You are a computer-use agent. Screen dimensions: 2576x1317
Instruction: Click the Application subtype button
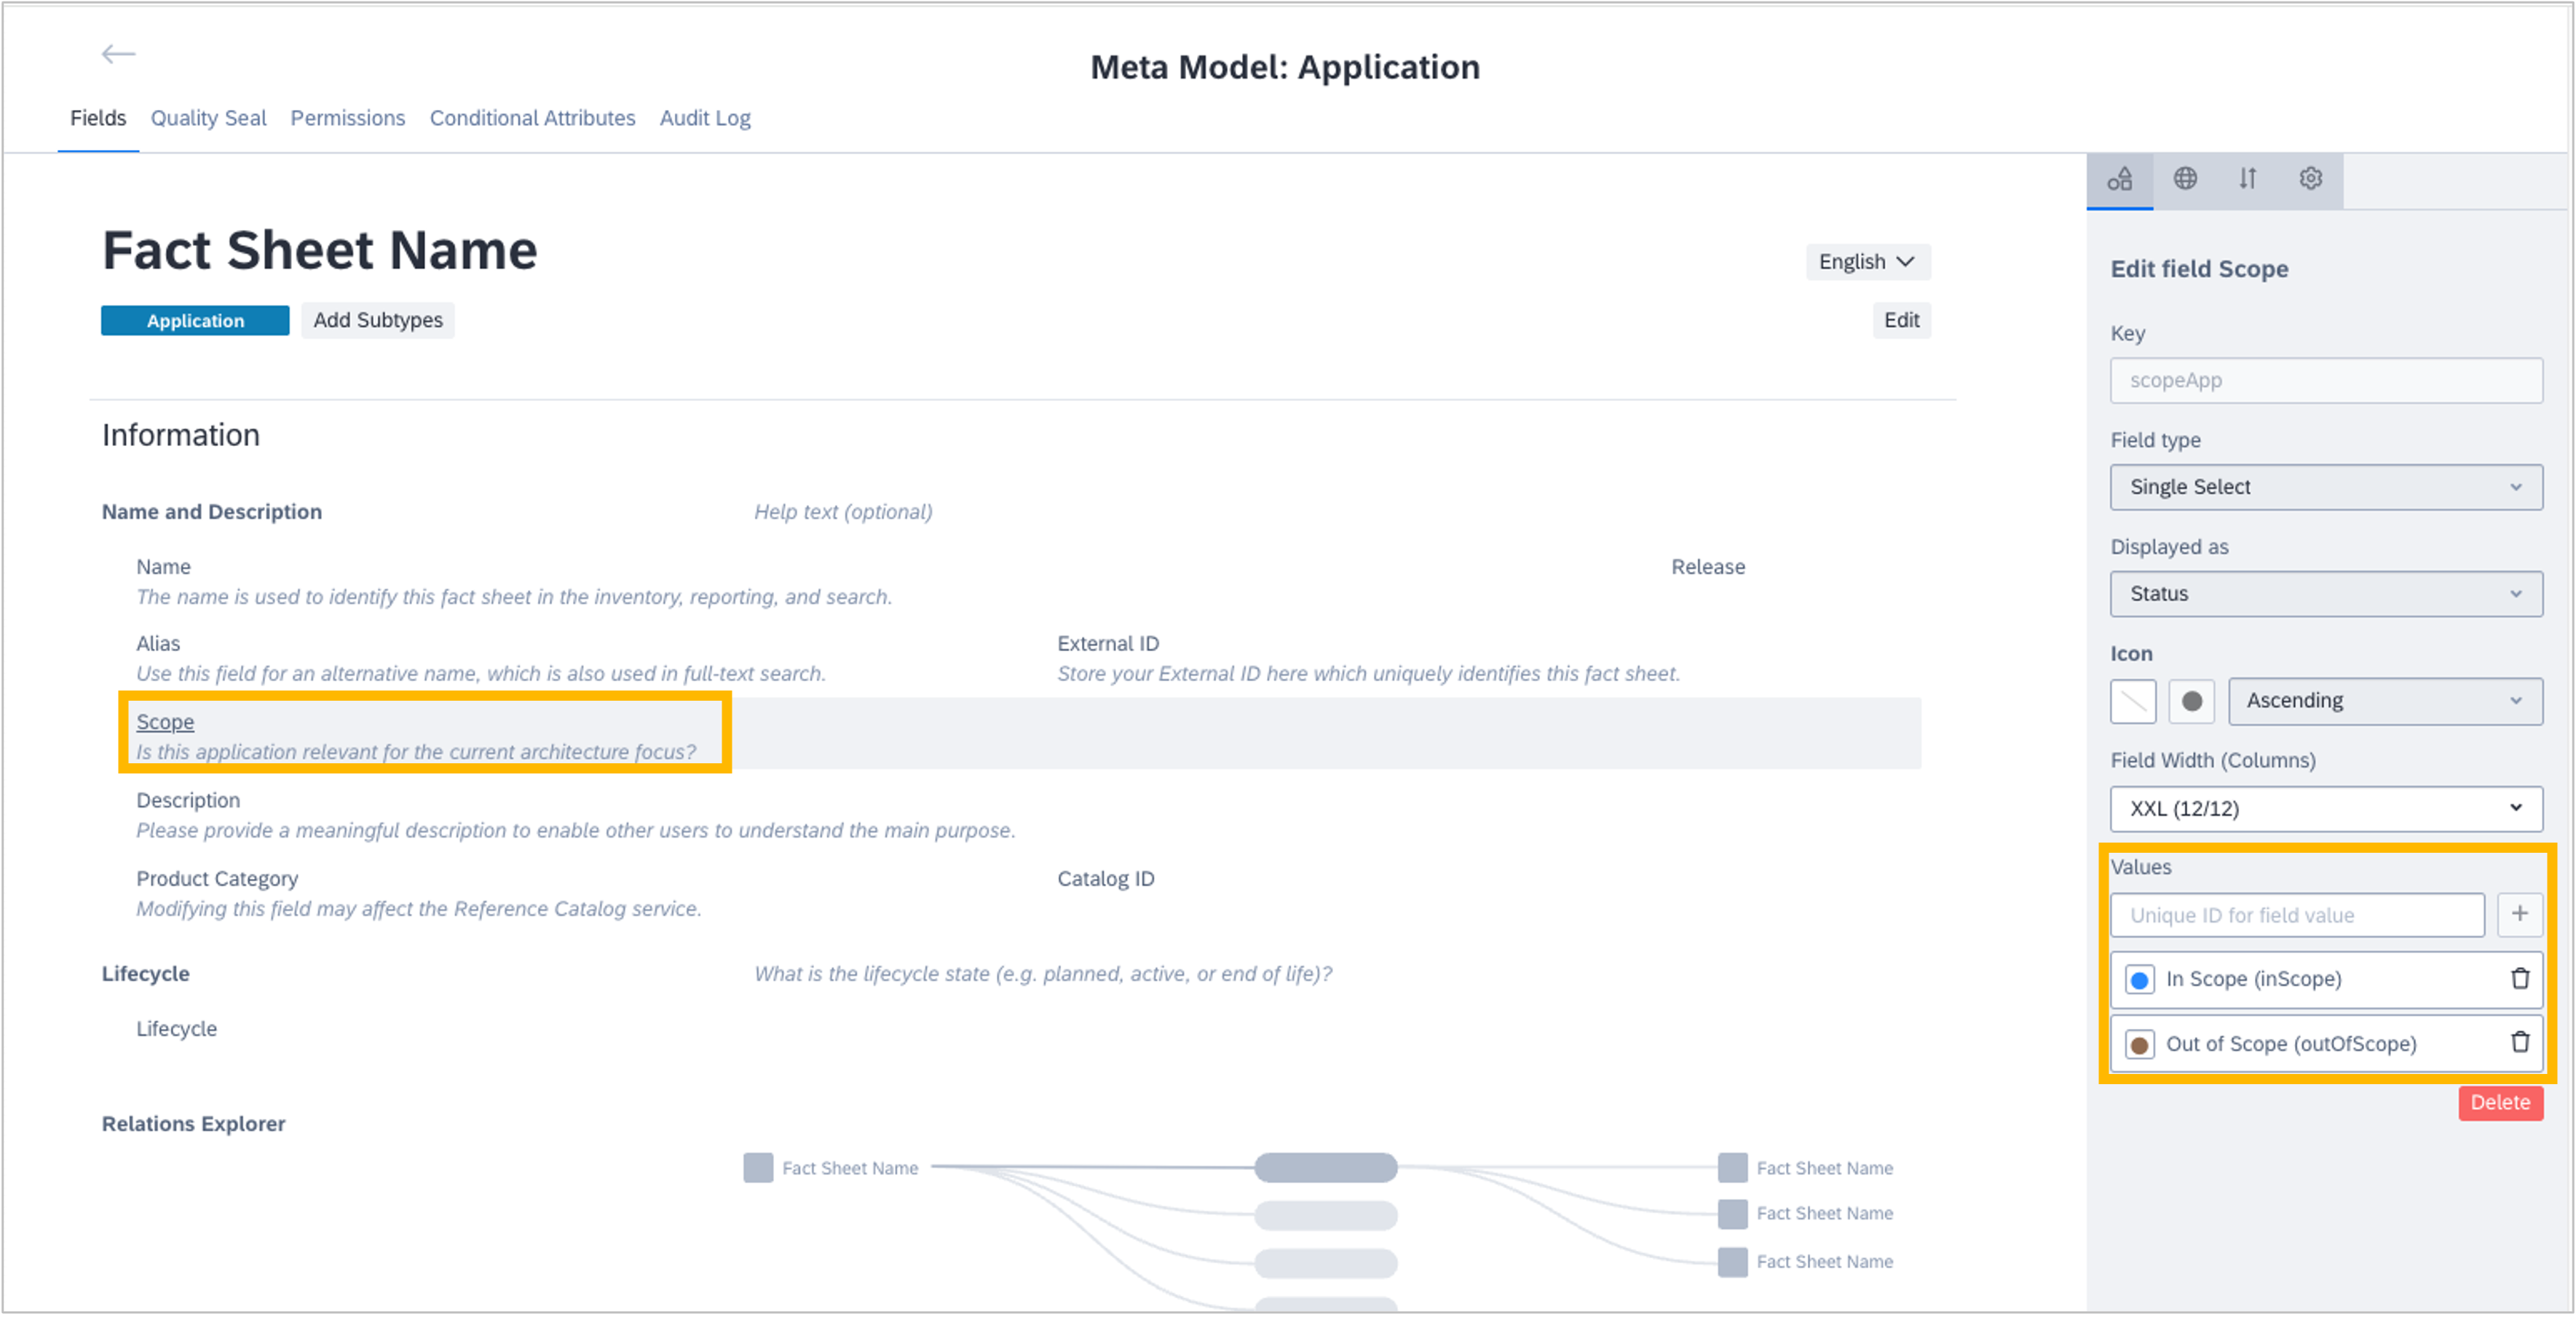[x=195, y=321]
